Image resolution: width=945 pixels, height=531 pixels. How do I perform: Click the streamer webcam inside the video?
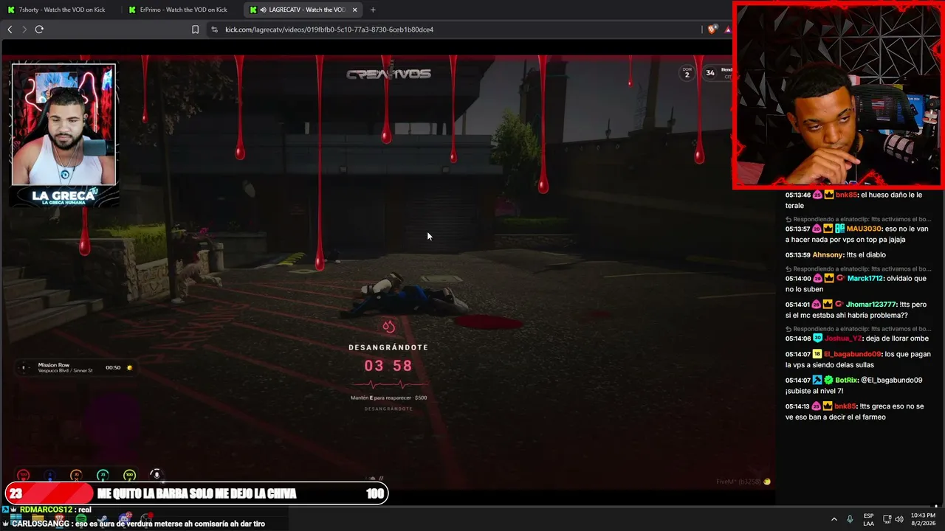(x=63, y=124)
